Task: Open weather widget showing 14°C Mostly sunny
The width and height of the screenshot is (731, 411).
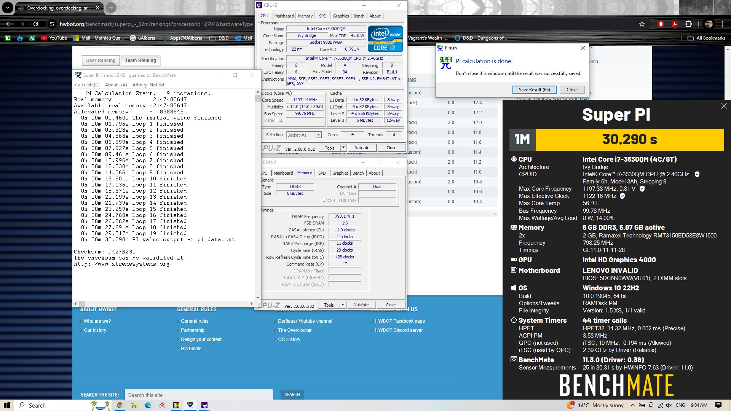Action: pyautogui.click(x=595, y=405)
